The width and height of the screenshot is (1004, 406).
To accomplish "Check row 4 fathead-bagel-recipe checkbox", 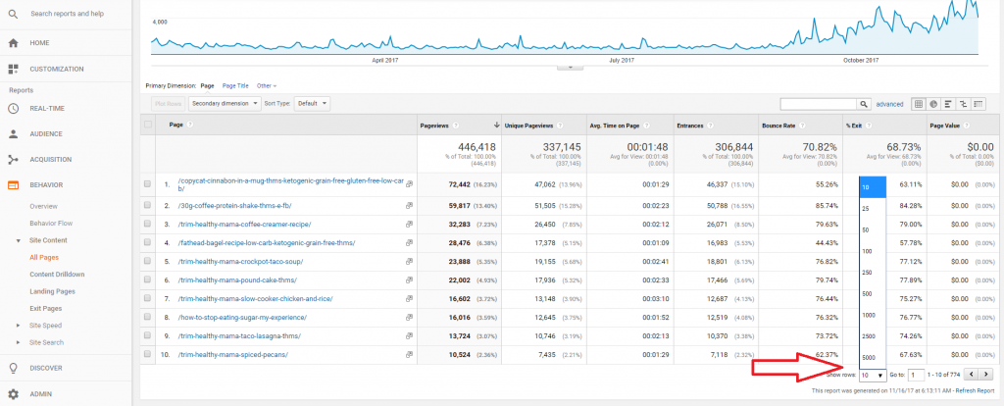I will point(147,242).
